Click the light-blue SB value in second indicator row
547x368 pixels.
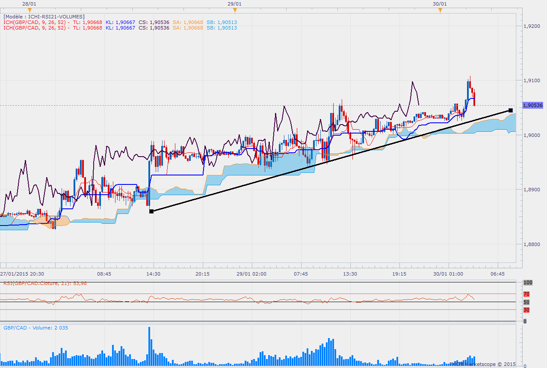point(222,28)
